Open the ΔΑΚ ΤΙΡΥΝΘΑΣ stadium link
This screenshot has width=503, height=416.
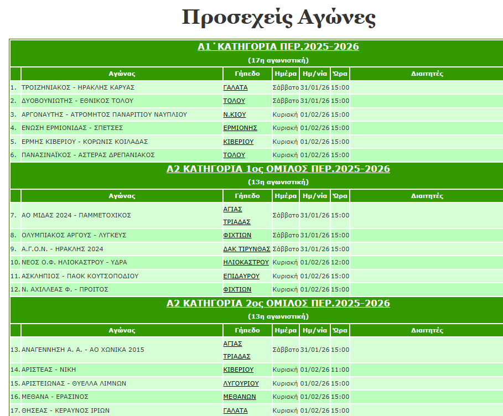[x=246, y=249]
